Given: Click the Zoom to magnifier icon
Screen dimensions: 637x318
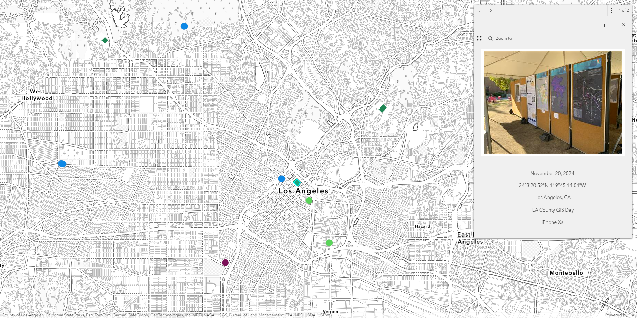Looking at the screenshot, I should [x=490, y=38].
